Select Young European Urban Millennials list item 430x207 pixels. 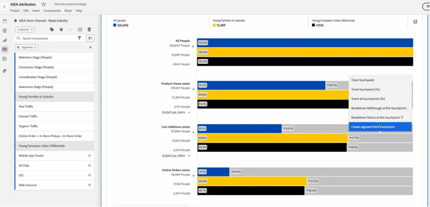(x=54, y=146)
